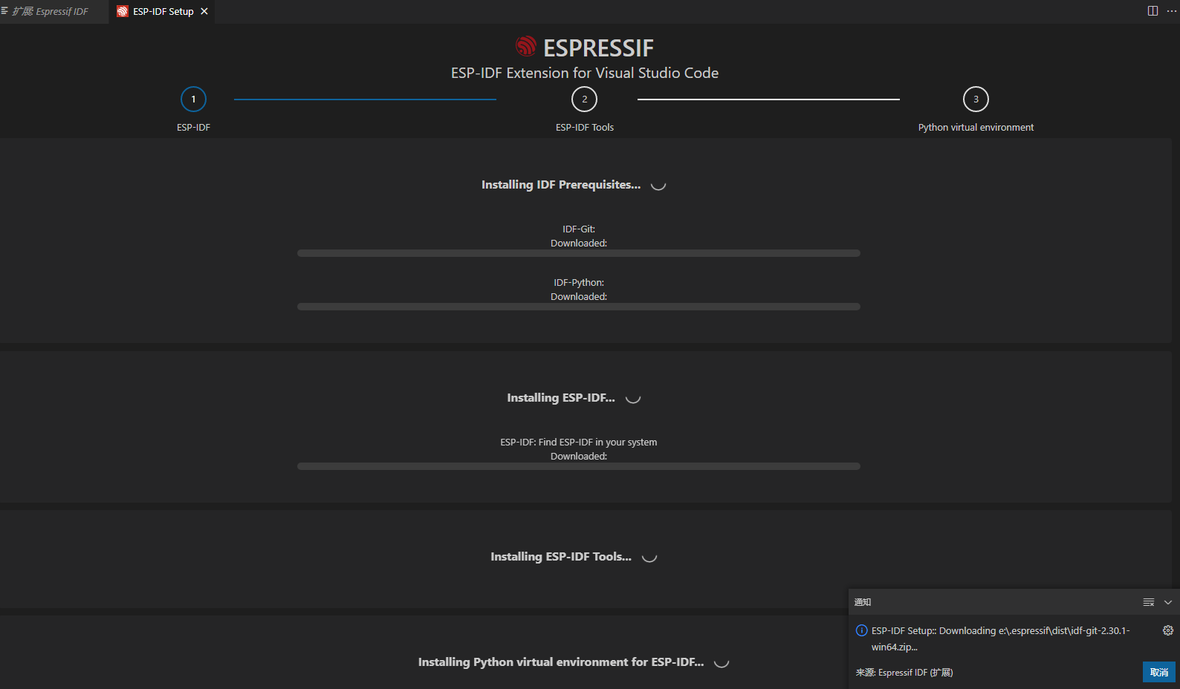The width and height of the screenshot is (1180, 689).
Task: Collapse the notifications panel chevron
Action: [x=1168, y=602]
